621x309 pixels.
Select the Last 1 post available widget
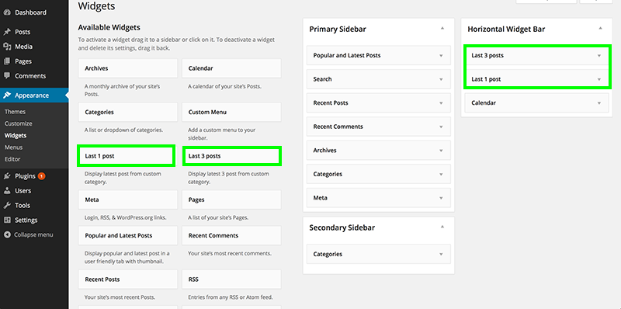(126, 156)
